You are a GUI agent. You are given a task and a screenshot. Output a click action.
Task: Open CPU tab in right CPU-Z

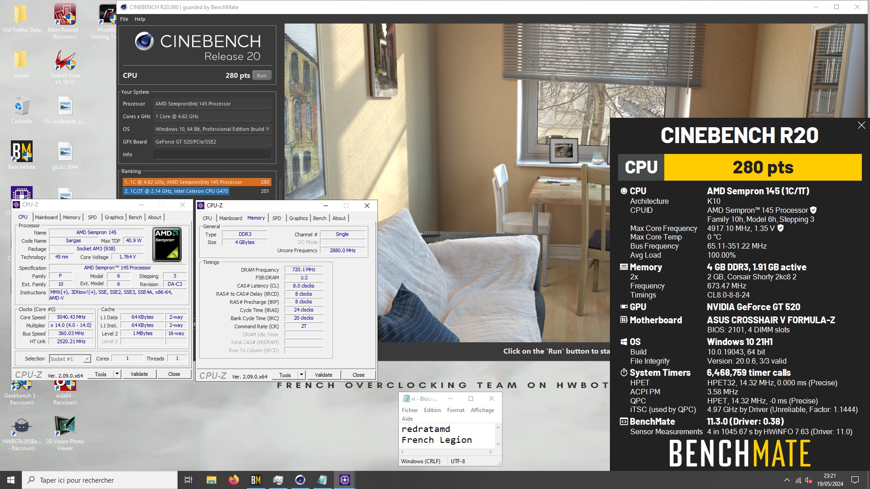click(207, 218)
